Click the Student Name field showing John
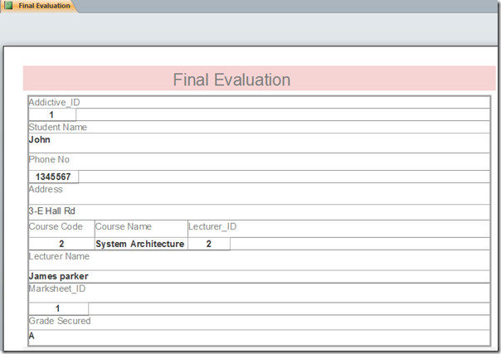 coord(259,143)
